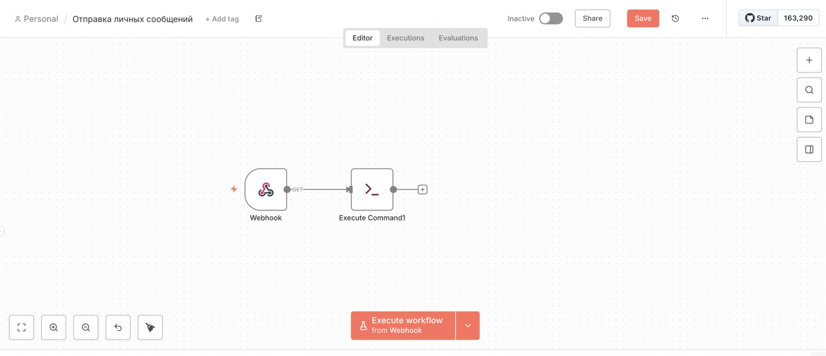Open the three-dots more options menu

click(705, 19)
